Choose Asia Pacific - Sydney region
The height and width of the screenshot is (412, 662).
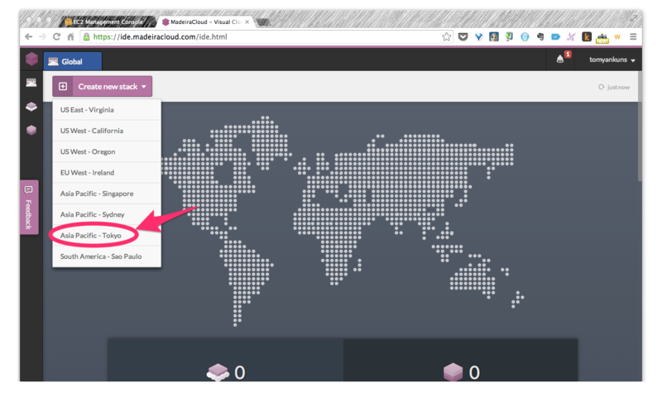tap(107, 214)
